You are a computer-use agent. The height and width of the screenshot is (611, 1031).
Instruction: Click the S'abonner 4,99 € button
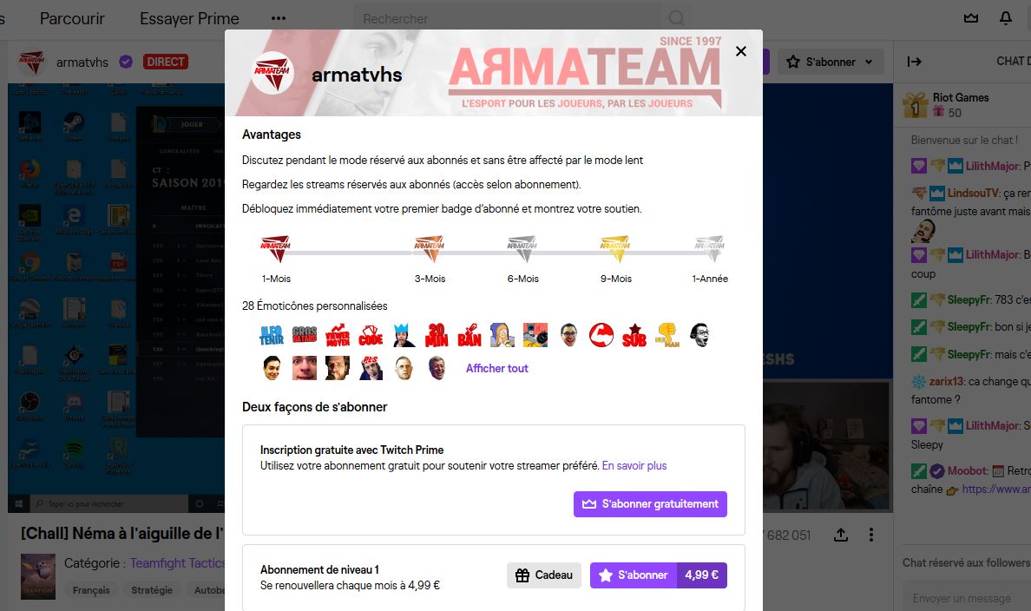[x=658, y=575]
